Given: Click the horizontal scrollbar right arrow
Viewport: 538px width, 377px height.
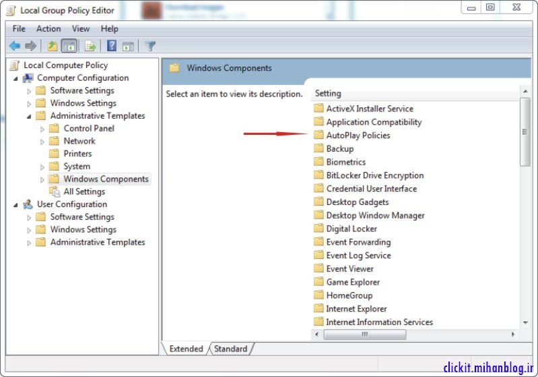Looking at the screenshot, I should coord(513,335).
